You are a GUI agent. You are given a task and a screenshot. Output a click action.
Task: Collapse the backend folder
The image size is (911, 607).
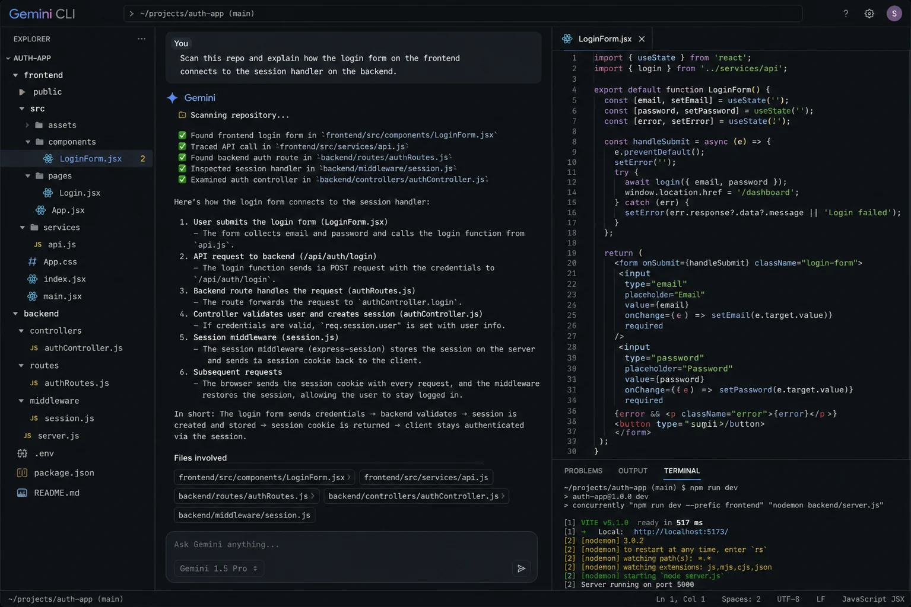click(x=15, y=314)
